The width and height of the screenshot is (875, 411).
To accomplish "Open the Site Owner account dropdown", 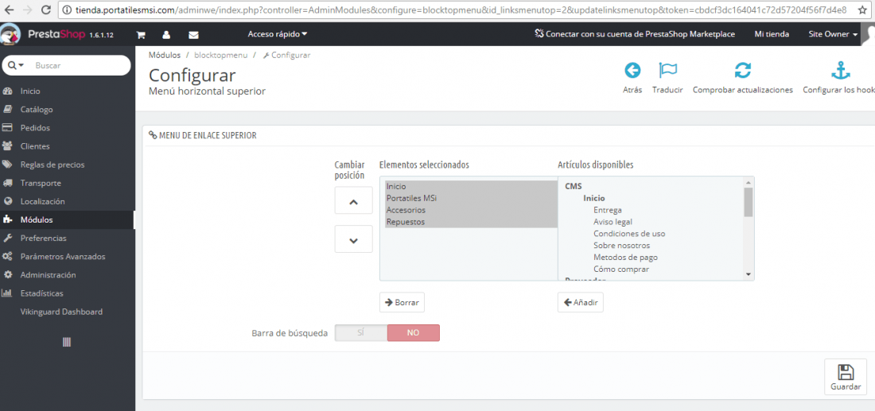I will tap(833, 34).
